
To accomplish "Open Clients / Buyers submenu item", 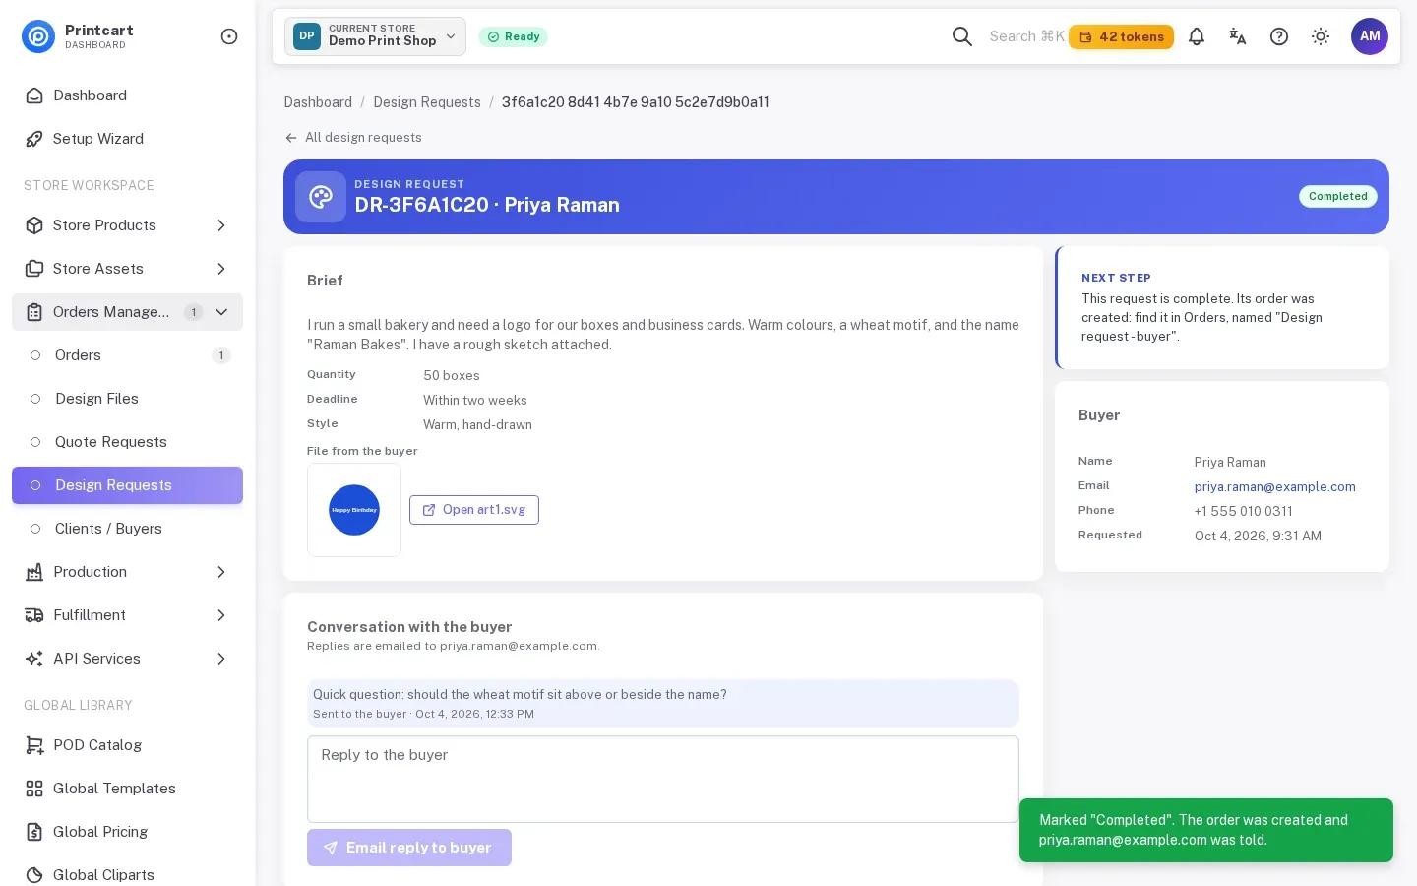I will [127, 529].
